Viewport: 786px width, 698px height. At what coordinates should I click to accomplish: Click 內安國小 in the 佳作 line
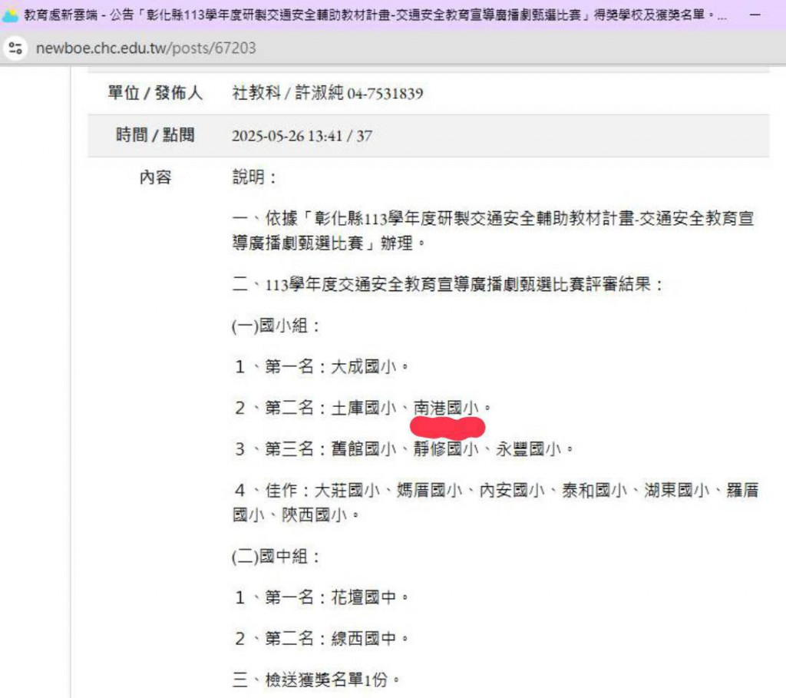click(512, 490)
